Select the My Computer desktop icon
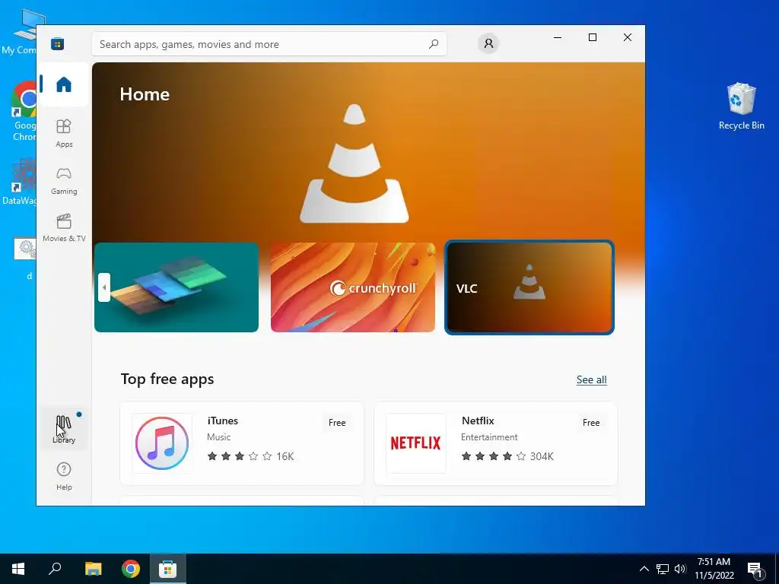779x584 pixels. 19,32
